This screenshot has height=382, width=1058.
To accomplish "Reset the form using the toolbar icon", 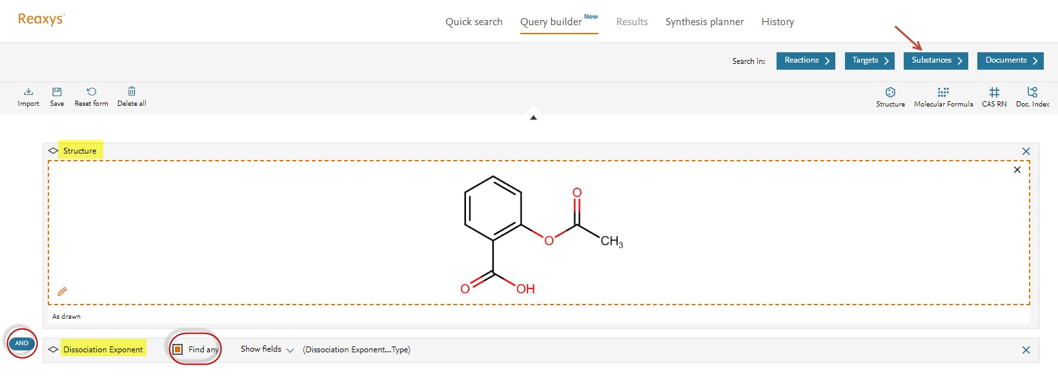I will point(91,92).
